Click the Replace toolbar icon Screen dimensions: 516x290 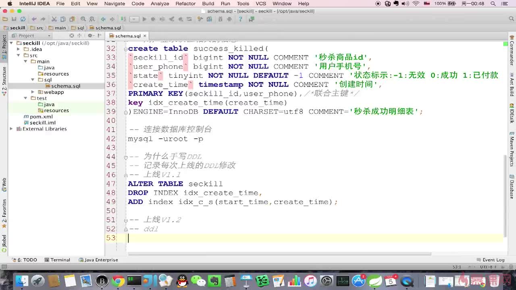[92, 19]
